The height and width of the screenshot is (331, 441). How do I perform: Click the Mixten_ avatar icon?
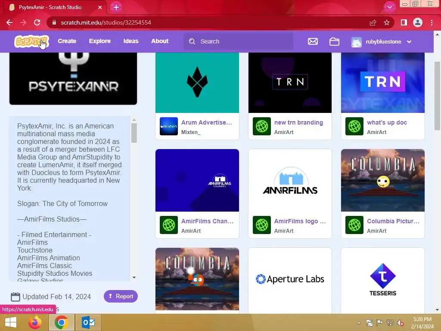(x=169, y=126)
